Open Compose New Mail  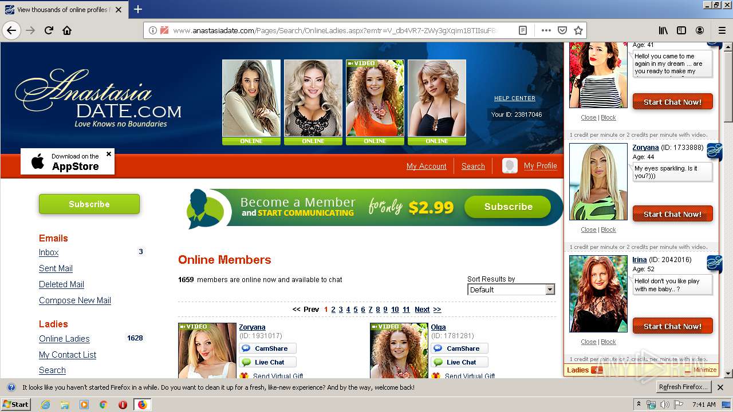click(x=75, y=300)
